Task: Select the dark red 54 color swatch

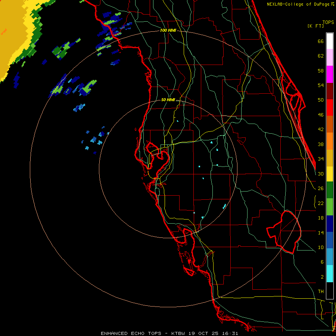Action: (330, 91)
